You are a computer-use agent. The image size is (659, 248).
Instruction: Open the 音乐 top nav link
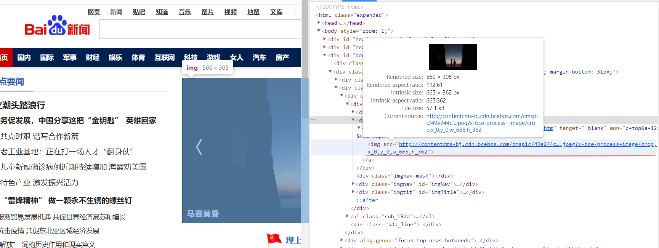[185, 12]
